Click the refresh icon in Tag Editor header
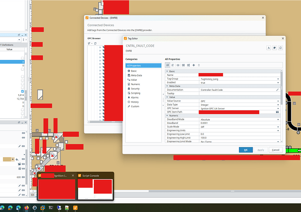Screen dimensions: 301x212 280,48
